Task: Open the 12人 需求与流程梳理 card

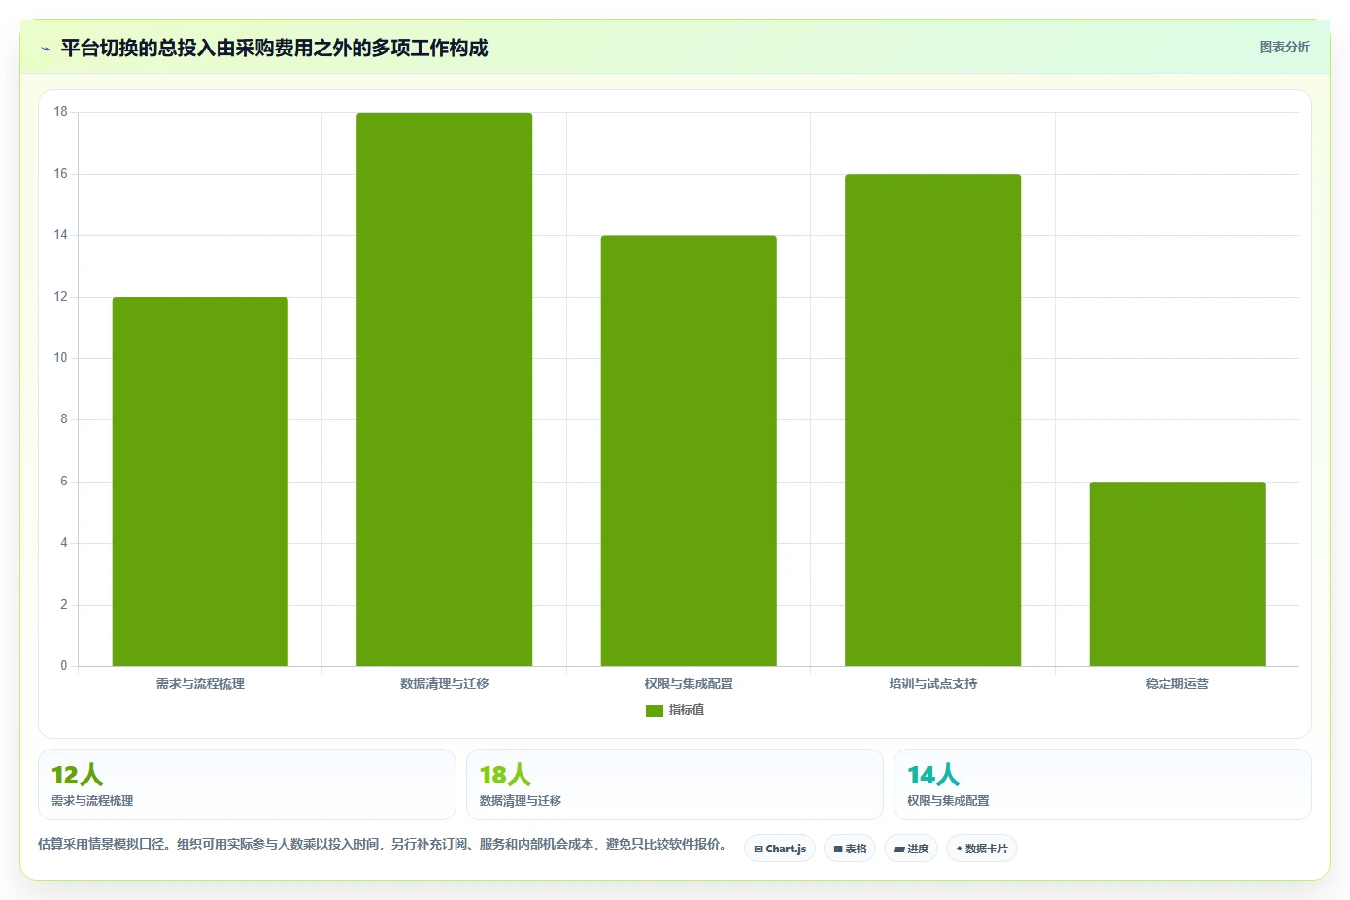Action: coord(247,784)
